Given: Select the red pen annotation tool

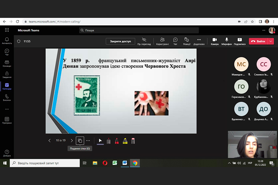Looking at the screenshot, I should (117, 141).
